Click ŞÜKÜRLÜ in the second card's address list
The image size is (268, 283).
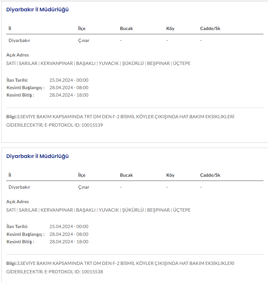coord(133,210)
